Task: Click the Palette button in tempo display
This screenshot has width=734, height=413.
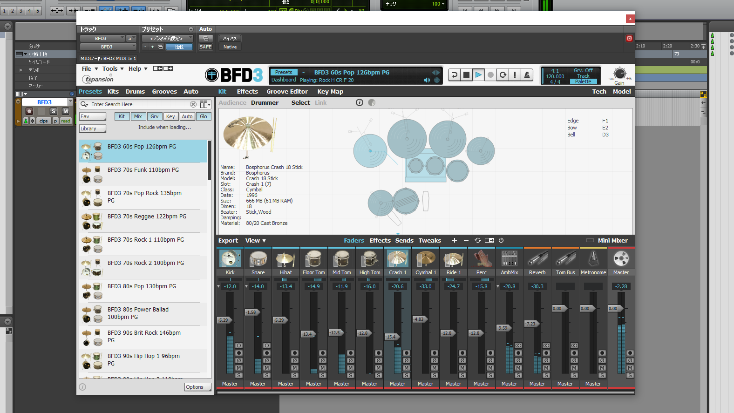Action: (583, 81)
